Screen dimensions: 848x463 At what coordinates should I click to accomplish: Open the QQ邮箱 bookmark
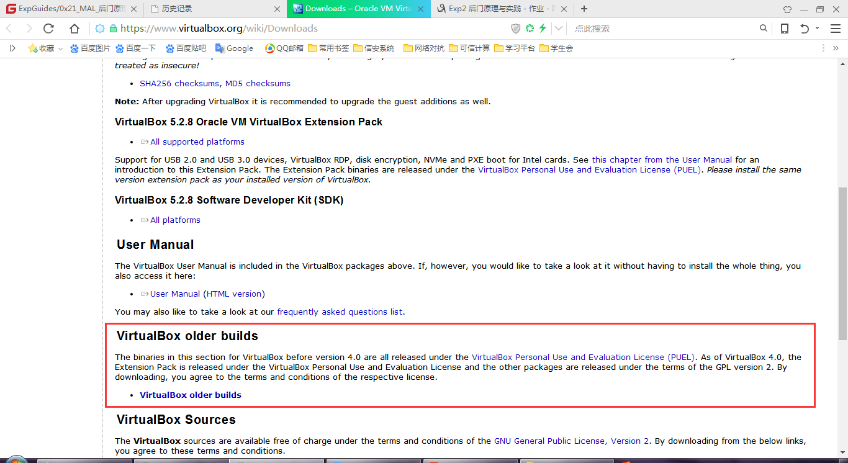click(284, 48)
